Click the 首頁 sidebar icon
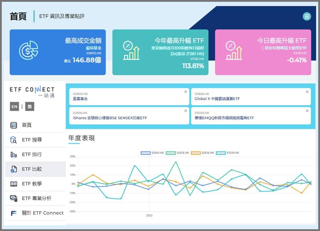 point(14,125)
